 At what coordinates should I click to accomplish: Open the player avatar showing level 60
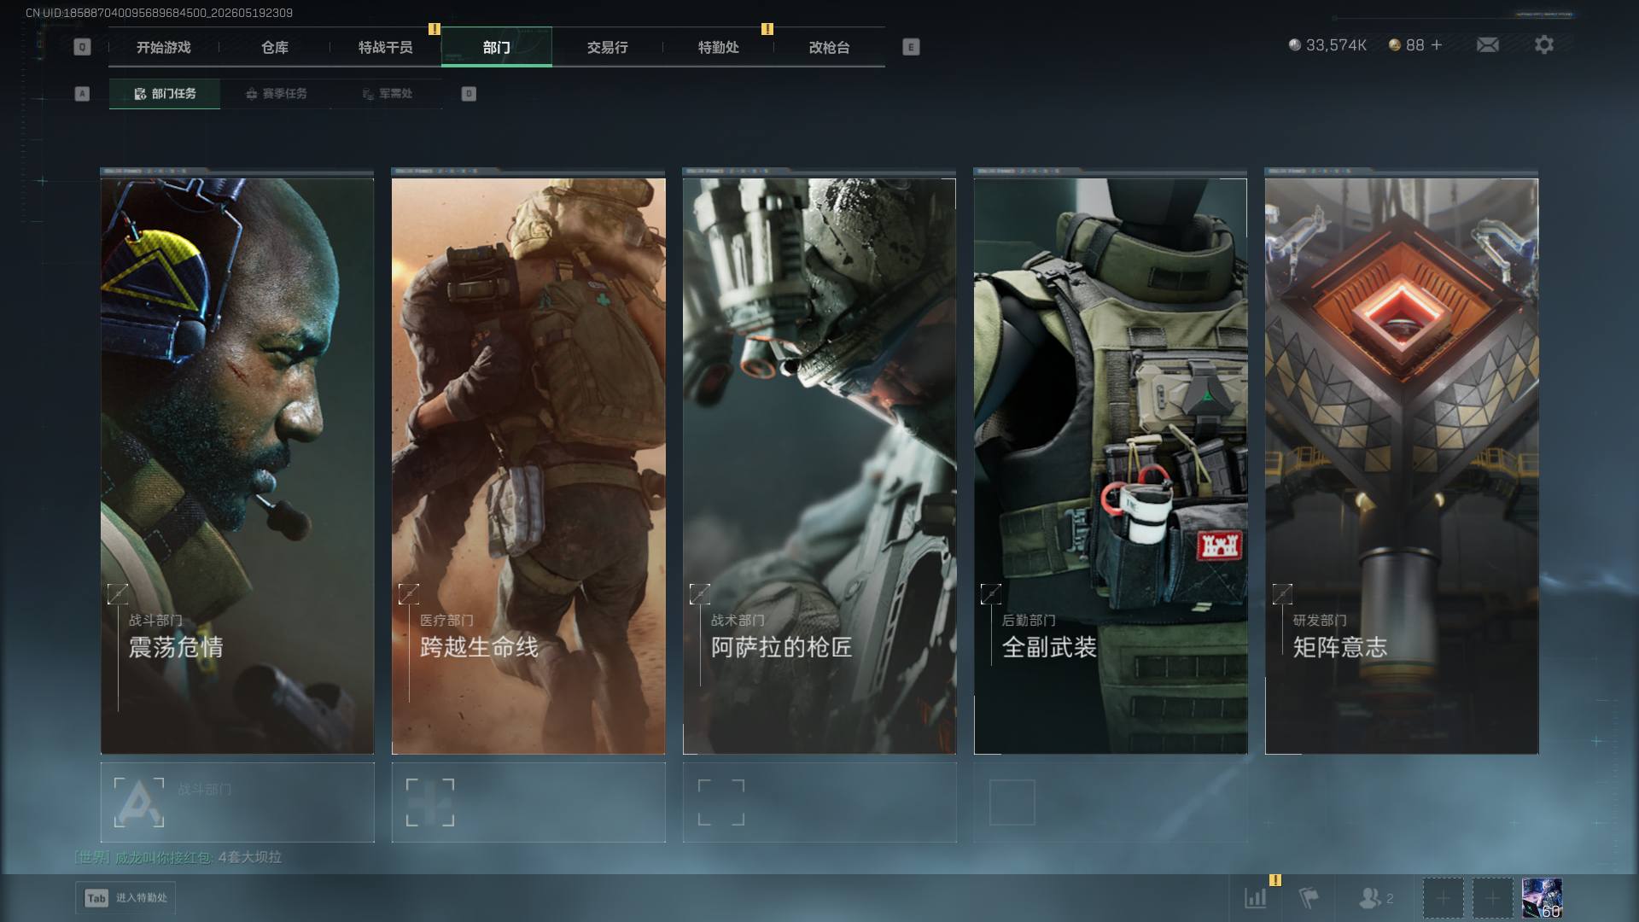(x=1542, y=898)
